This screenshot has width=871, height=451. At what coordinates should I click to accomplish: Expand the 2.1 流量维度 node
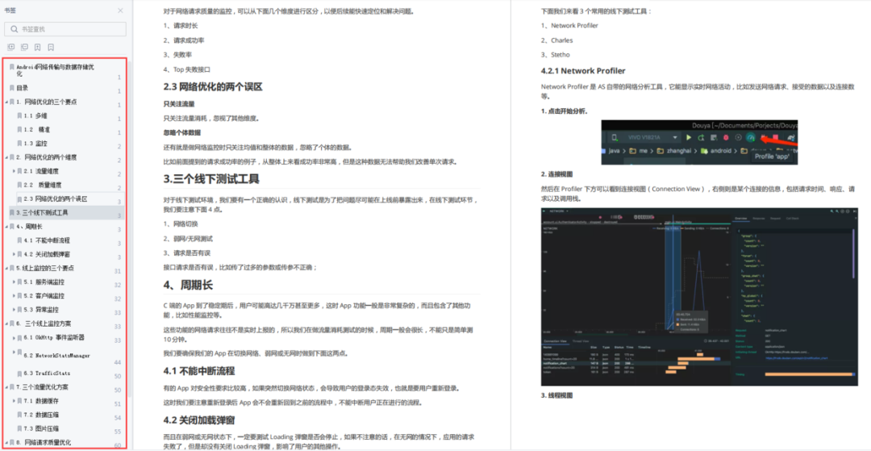[x=14, y=171]
